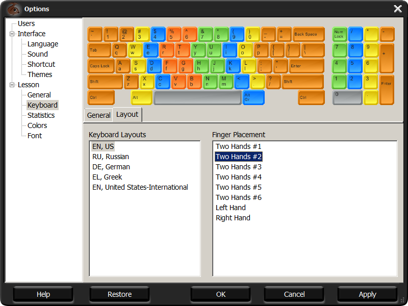Click the Caps Lock key
Image resolution: width=408 pixels, height=306 pixels.
point(101,66)
